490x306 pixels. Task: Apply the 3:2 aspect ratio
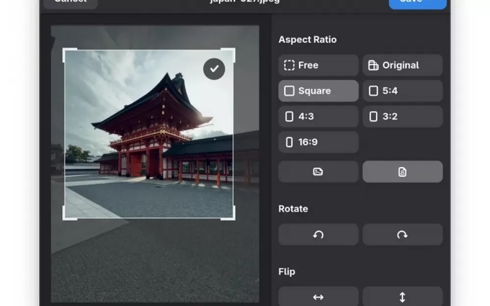tap(402, 117)
